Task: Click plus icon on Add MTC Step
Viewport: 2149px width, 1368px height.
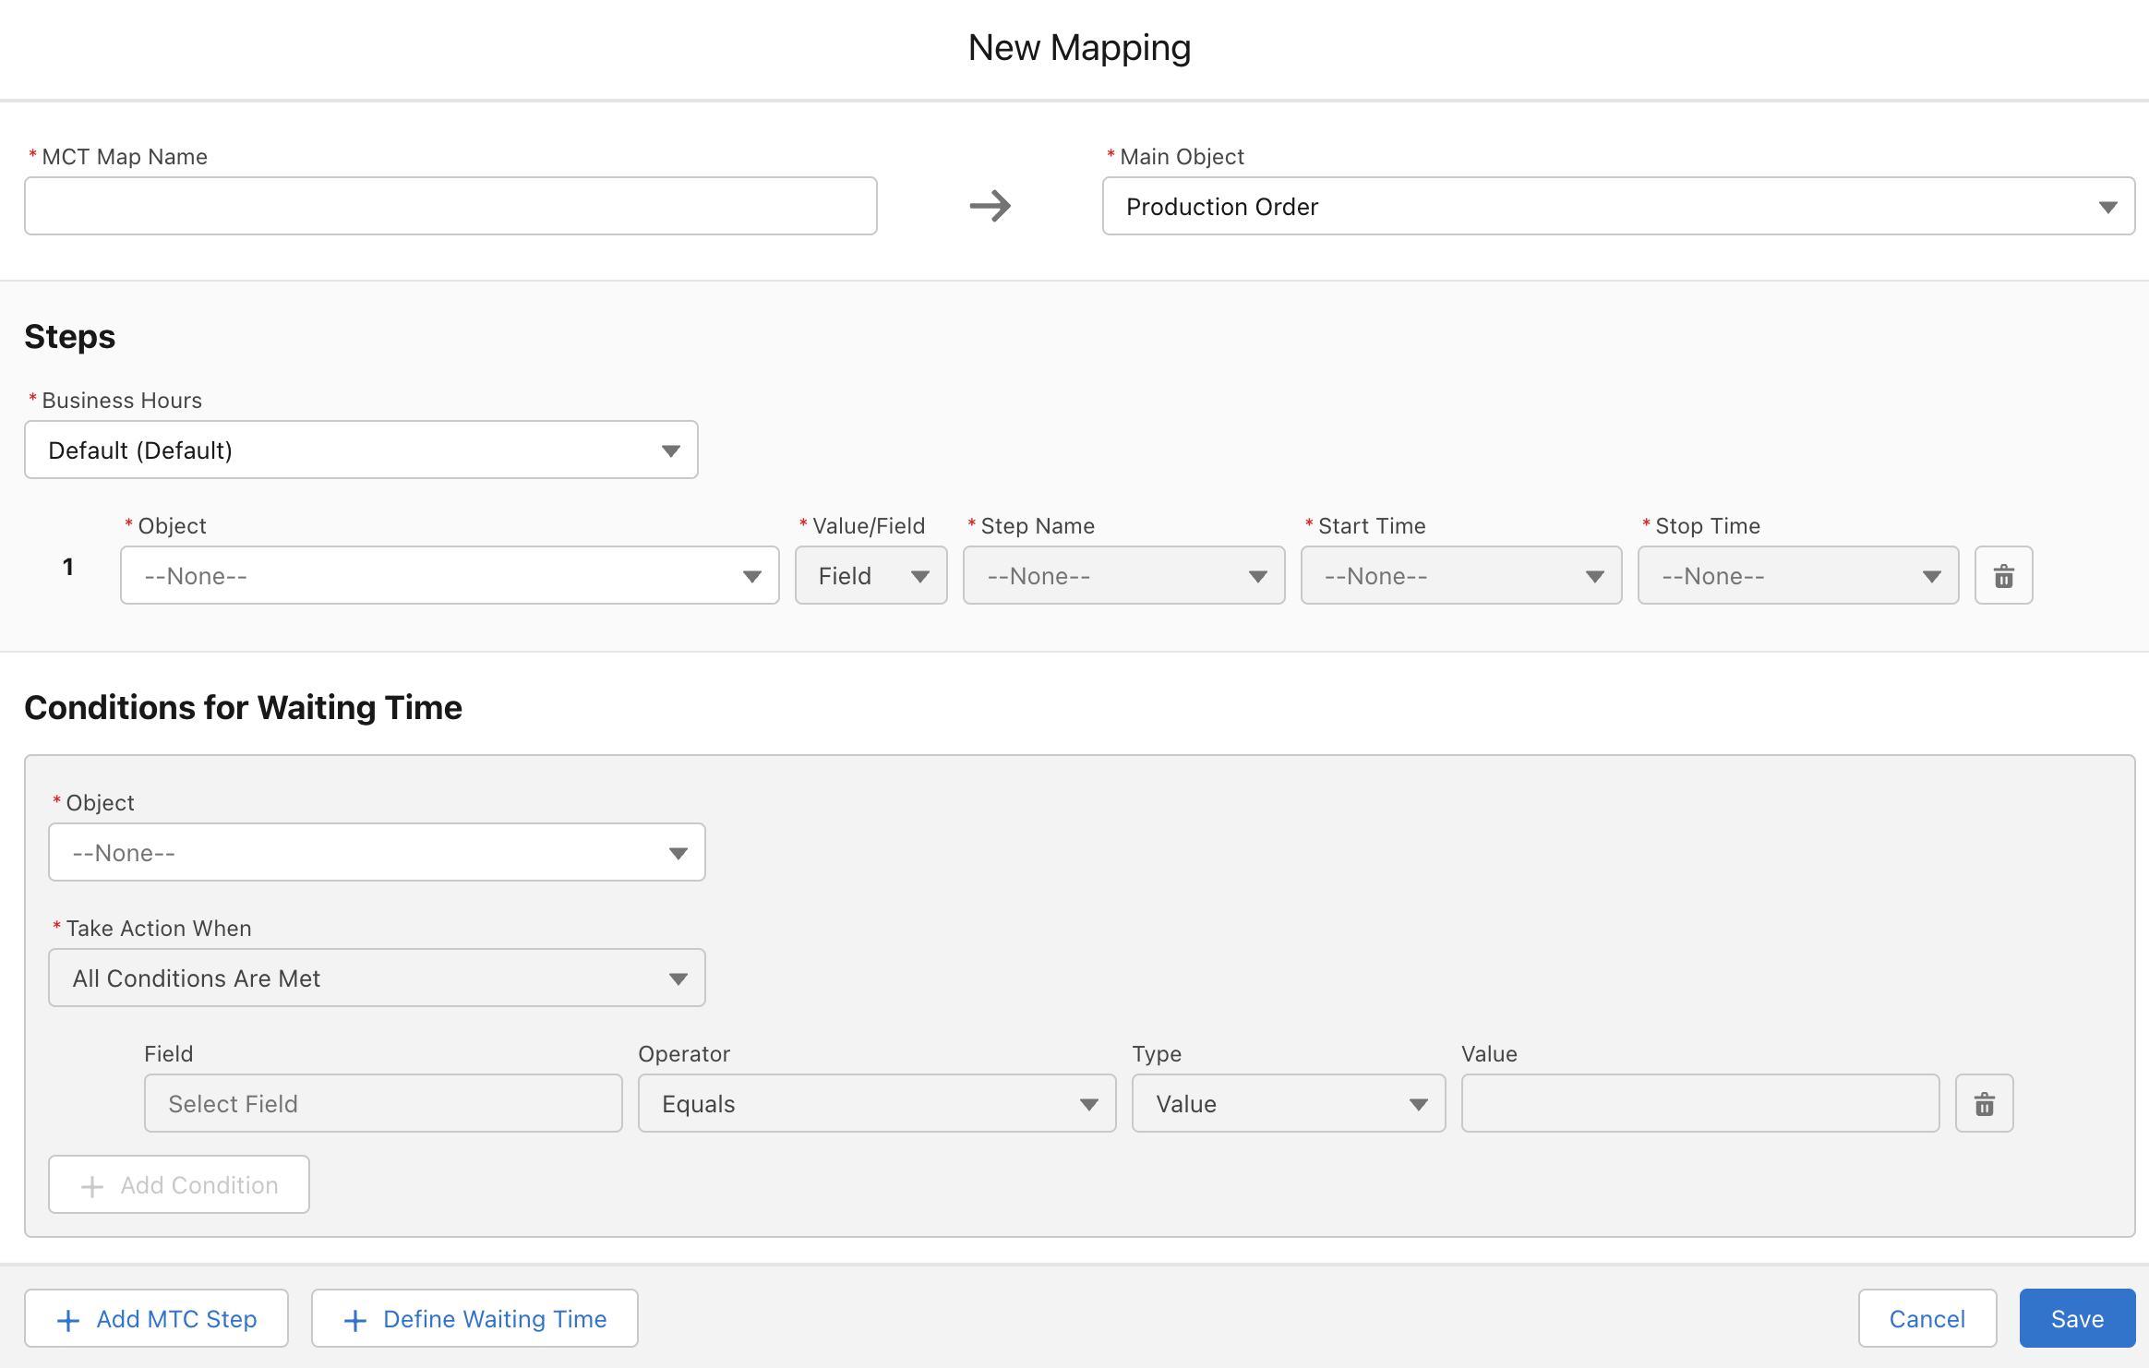Action: point(68,1320)
